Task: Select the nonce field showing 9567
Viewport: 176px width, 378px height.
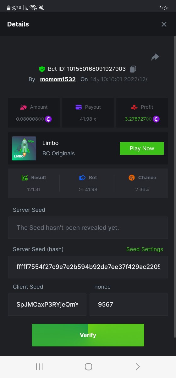Action: [x=129, y=305]
